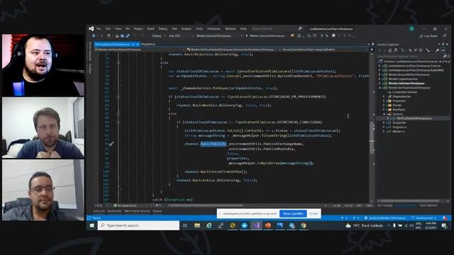454x255 pixels.
Task: Click the Visual Studio logo icon
Action: [x=92, y=28]
